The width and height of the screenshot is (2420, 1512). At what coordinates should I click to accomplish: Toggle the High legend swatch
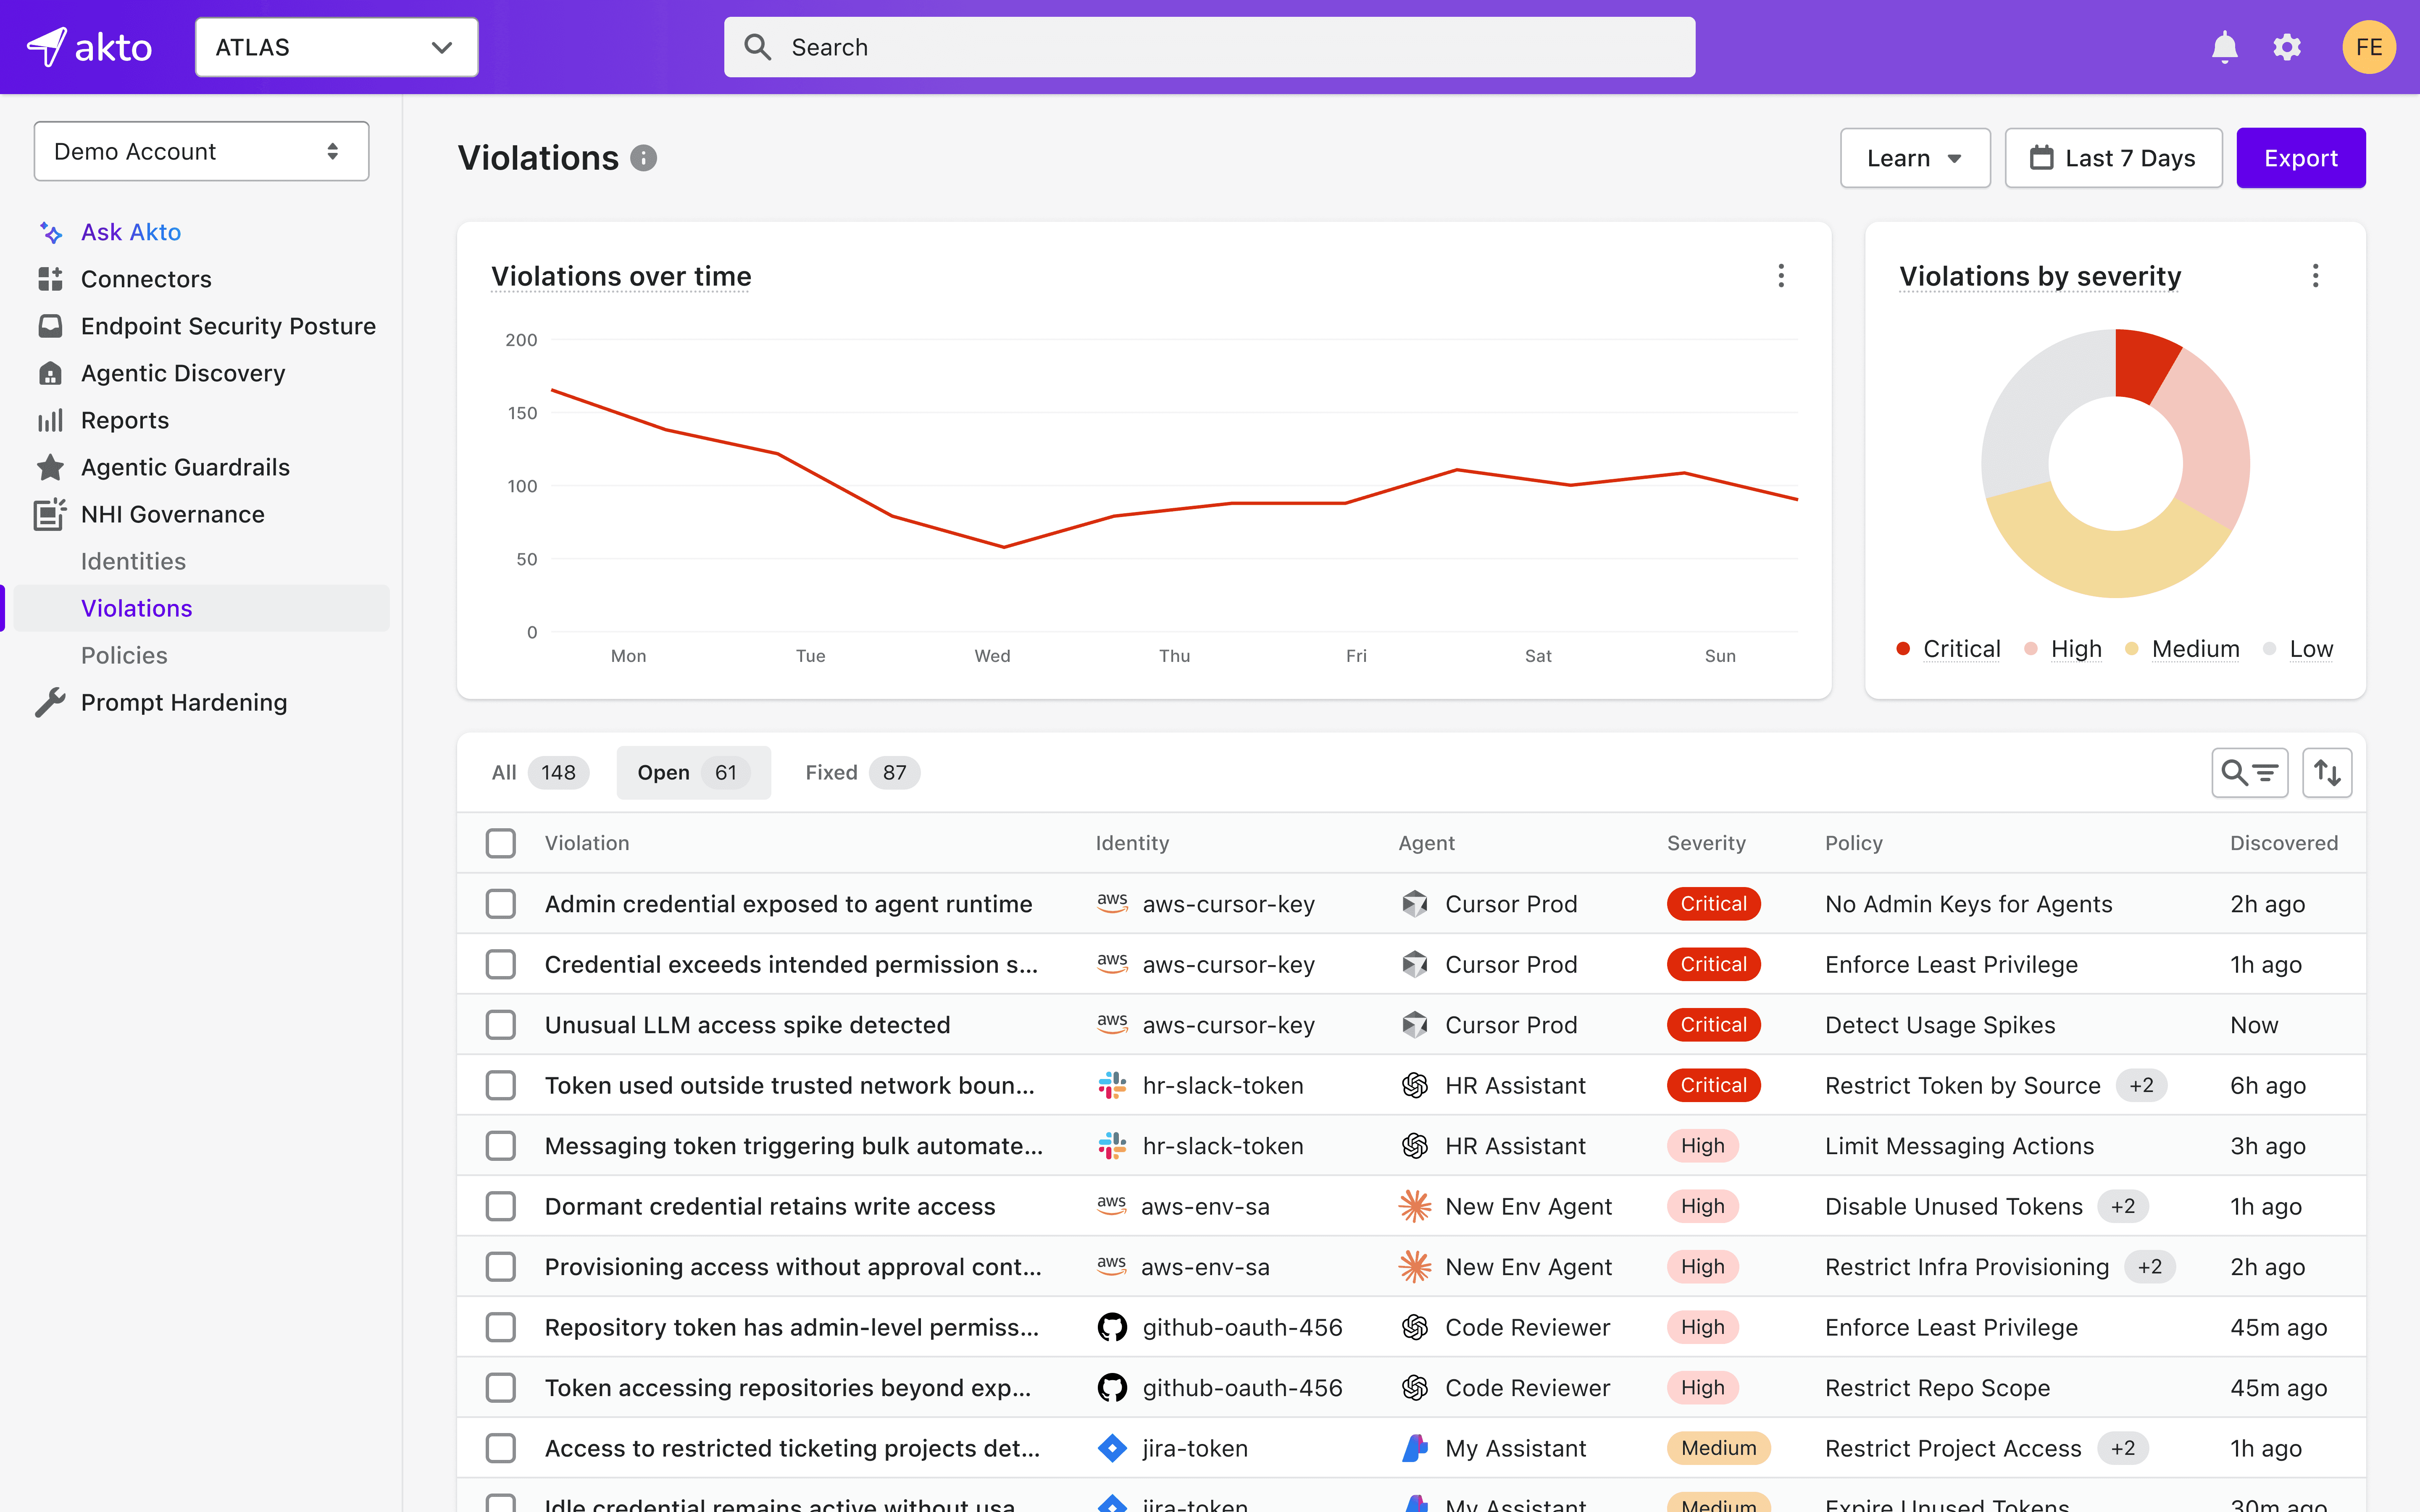[2030, 649]
